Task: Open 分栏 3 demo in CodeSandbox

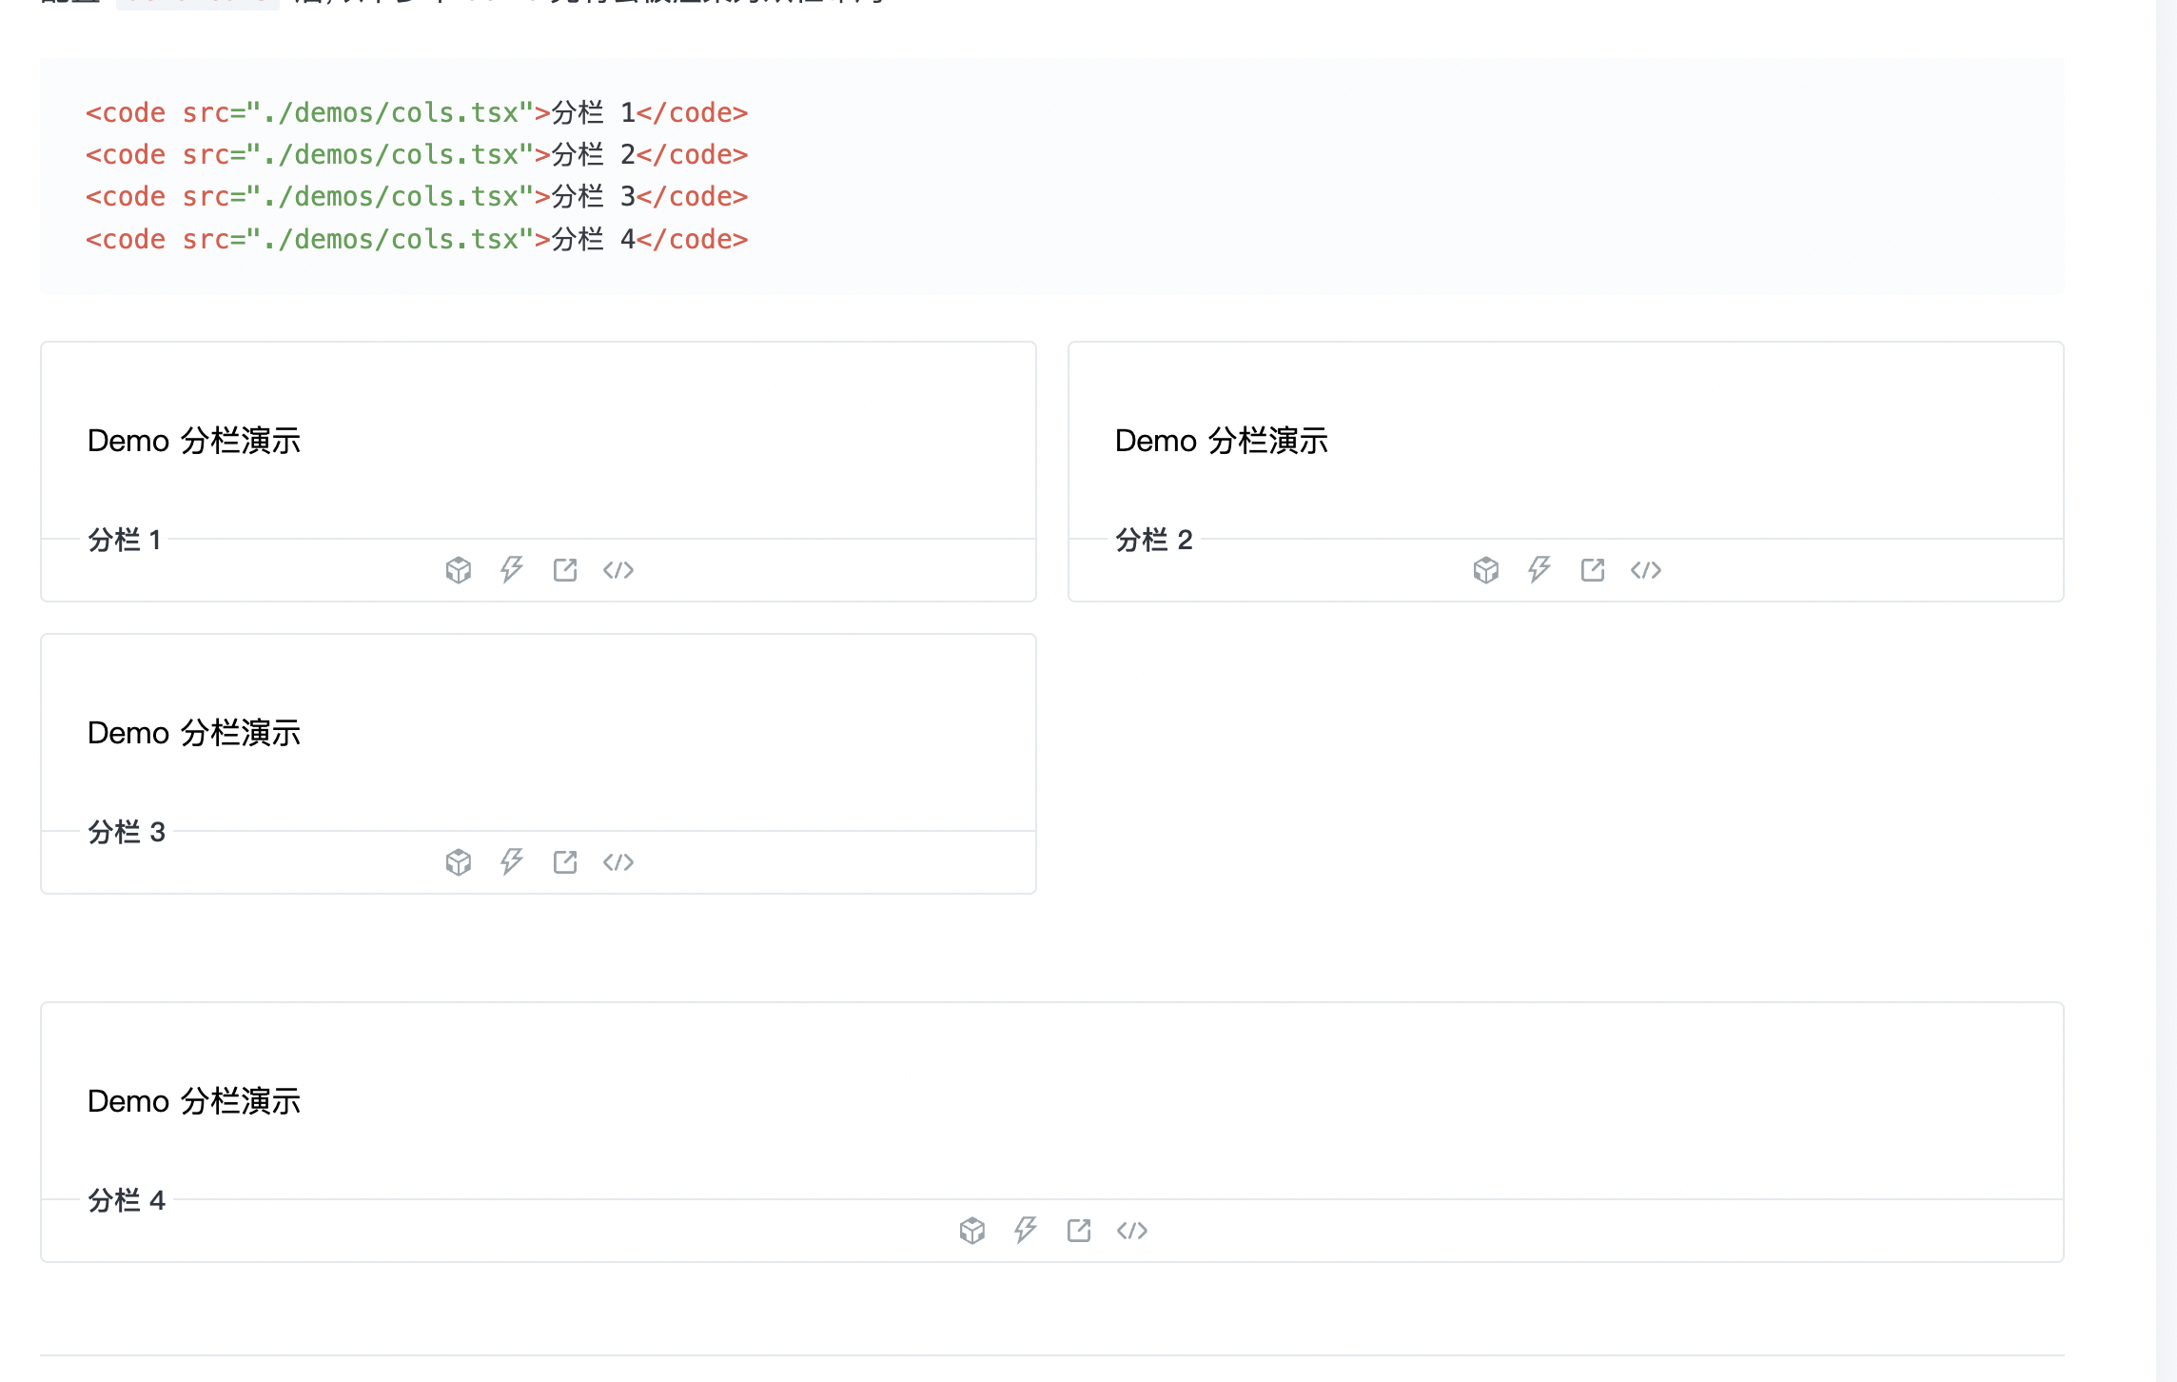Action: coord(459,862)
